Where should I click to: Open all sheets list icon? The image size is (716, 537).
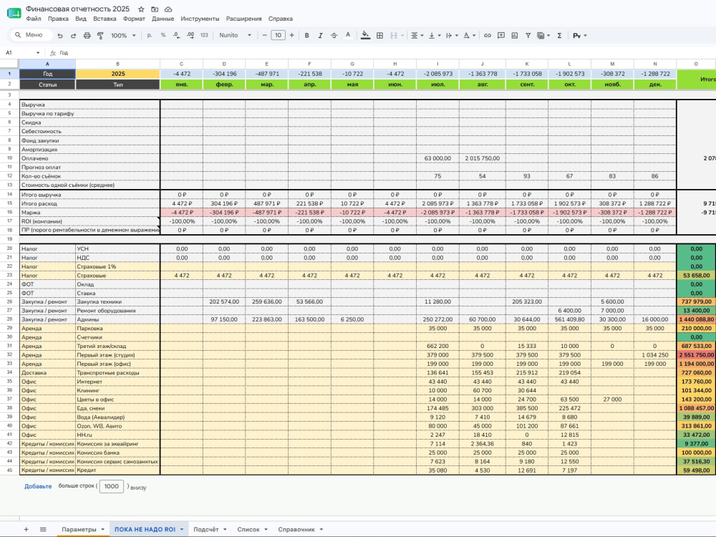click(43, 529)
